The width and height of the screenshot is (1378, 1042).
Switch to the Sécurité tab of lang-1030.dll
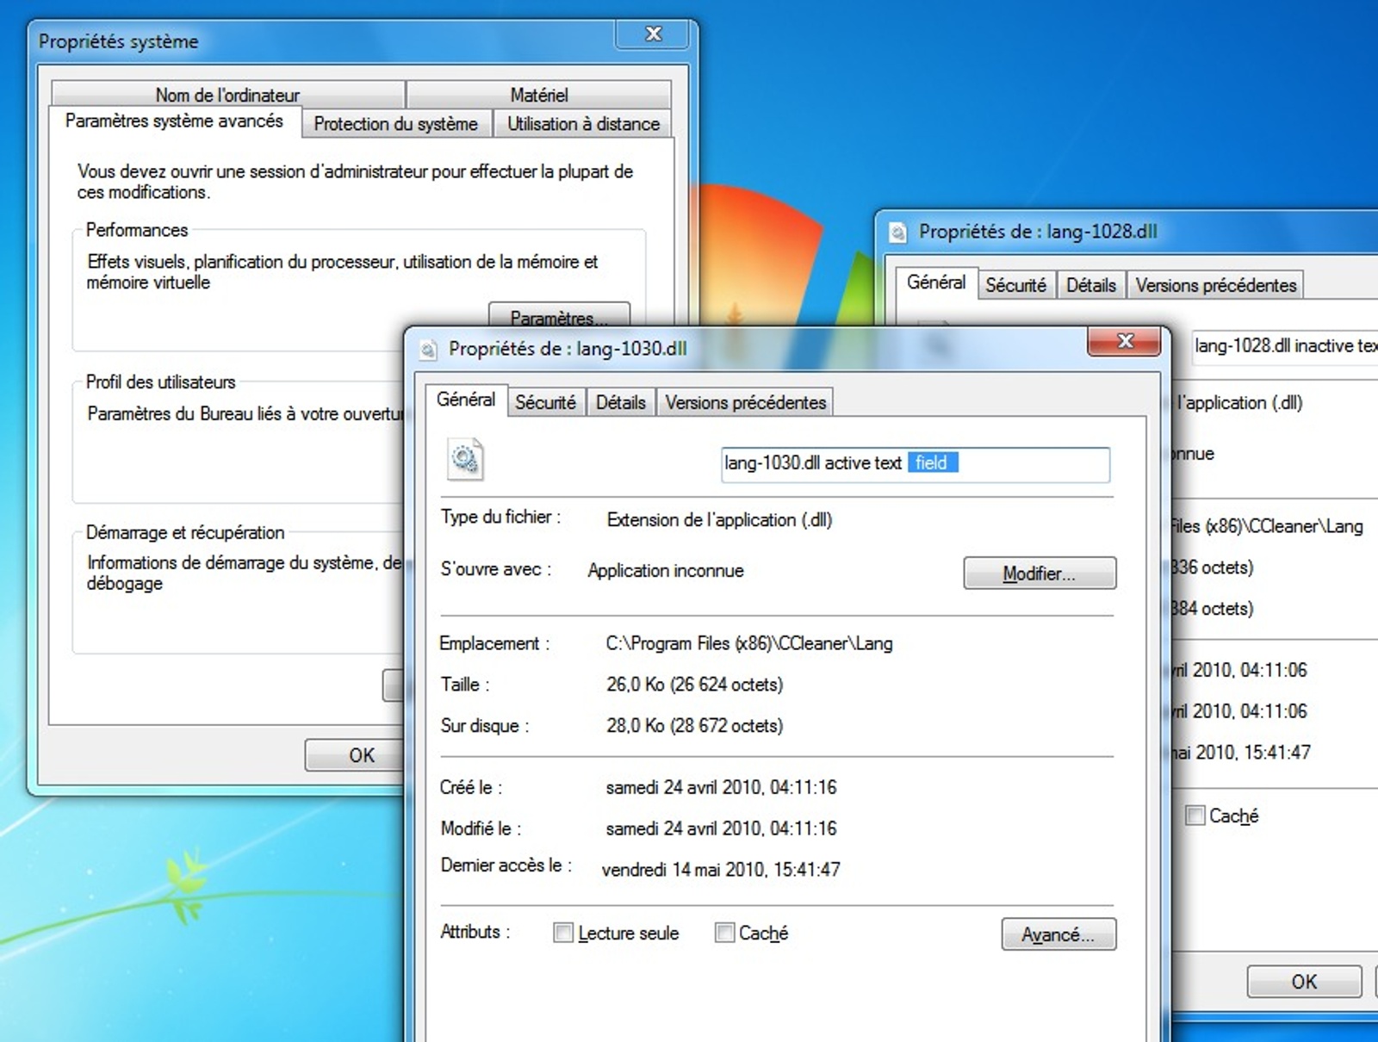coord(545,401)
